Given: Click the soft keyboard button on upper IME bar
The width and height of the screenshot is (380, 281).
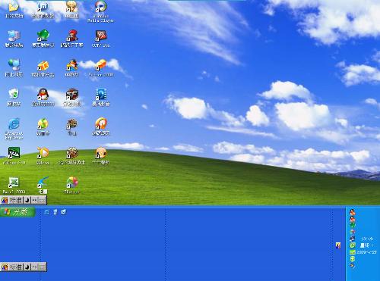Looking at the screenshot, I should (x=42, y=200).
